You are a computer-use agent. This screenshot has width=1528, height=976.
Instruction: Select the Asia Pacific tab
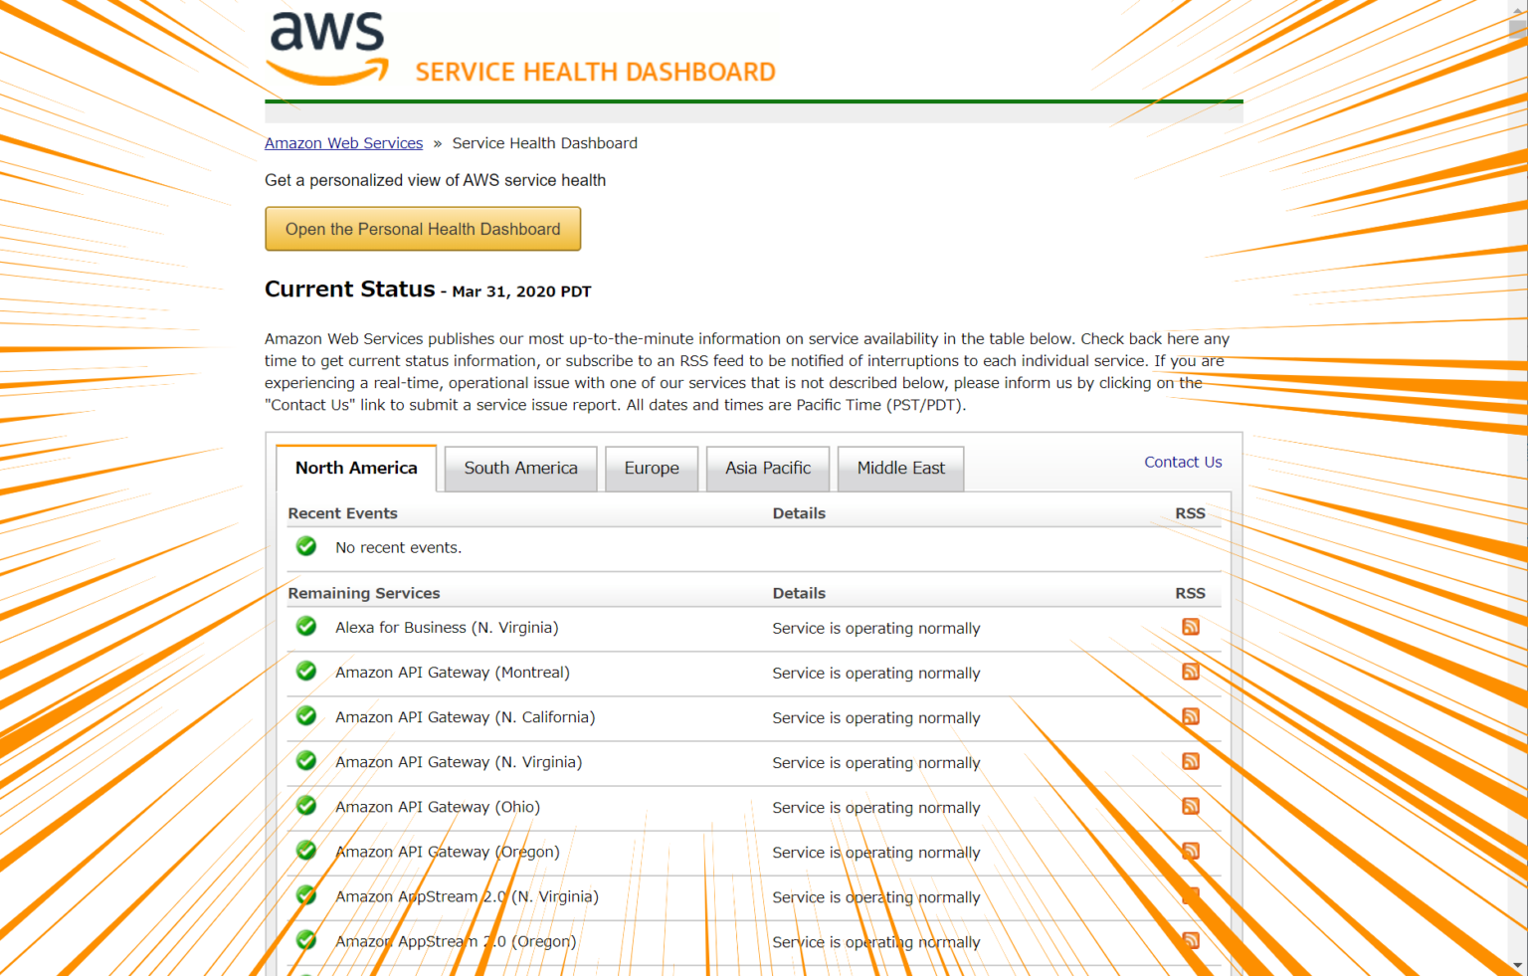pyautogui.click(x=767, y=469)
